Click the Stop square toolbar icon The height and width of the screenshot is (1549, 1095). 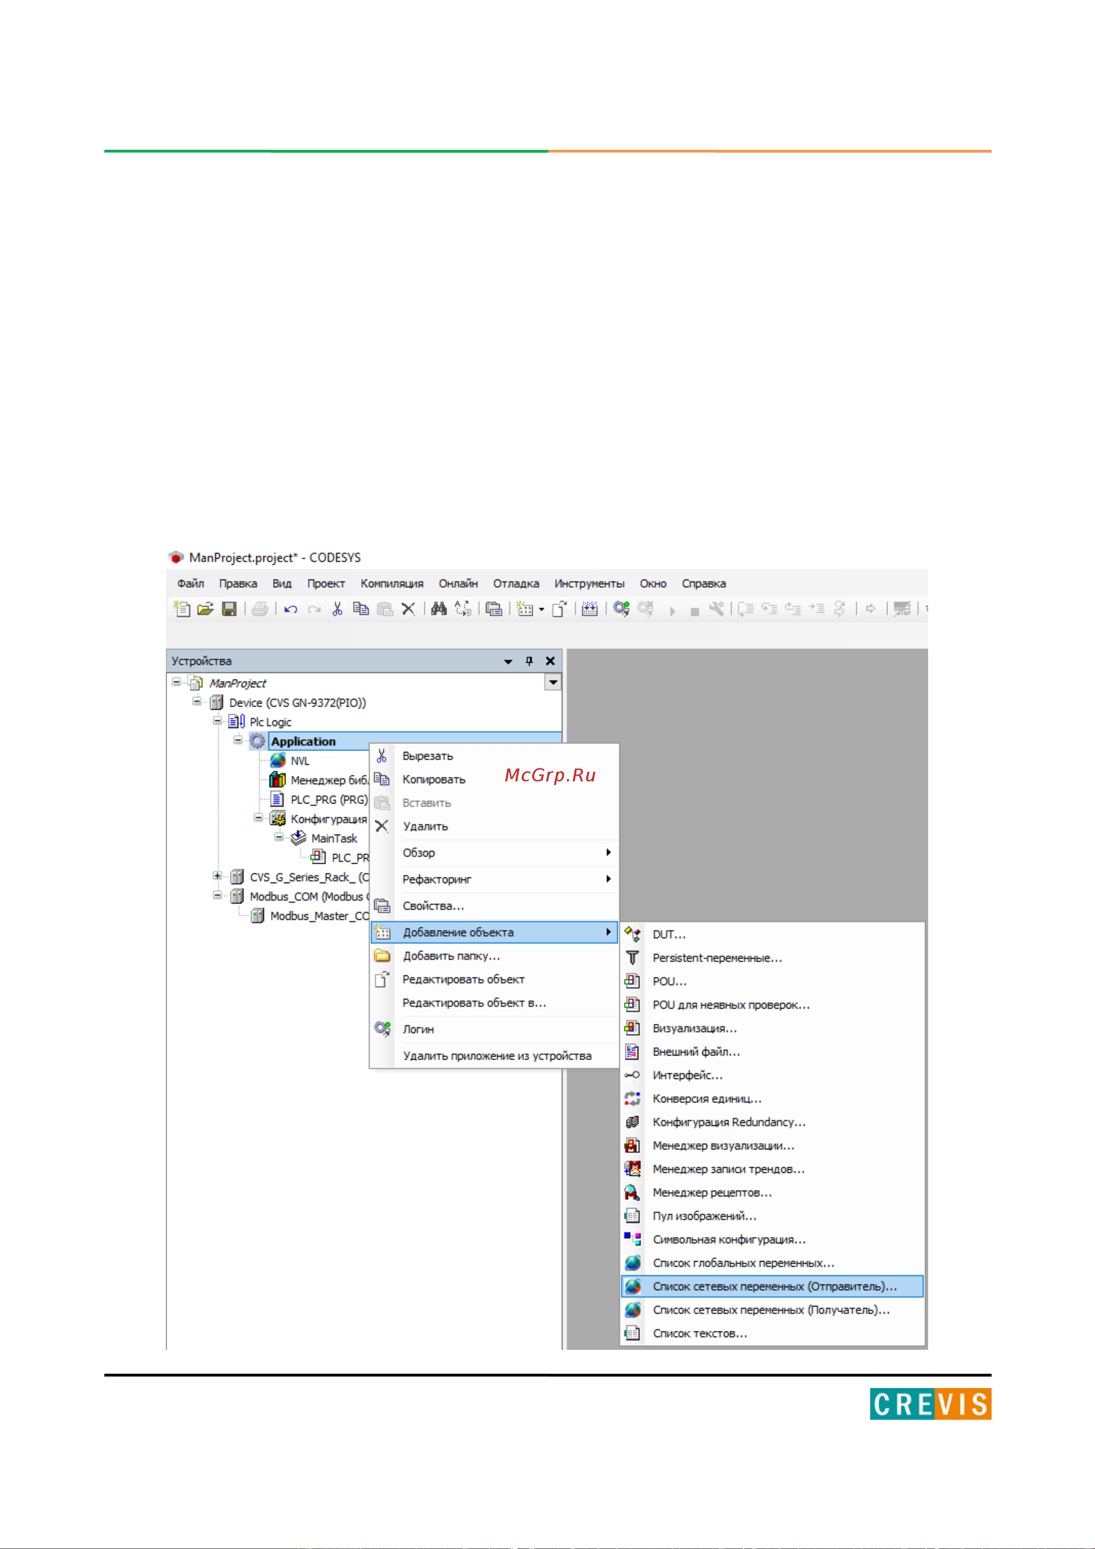click(695, 611)
